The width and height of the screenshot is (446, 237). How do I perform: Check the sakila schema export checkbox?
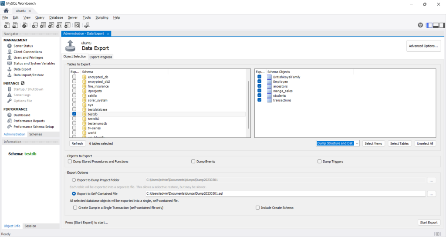(74, 95)
